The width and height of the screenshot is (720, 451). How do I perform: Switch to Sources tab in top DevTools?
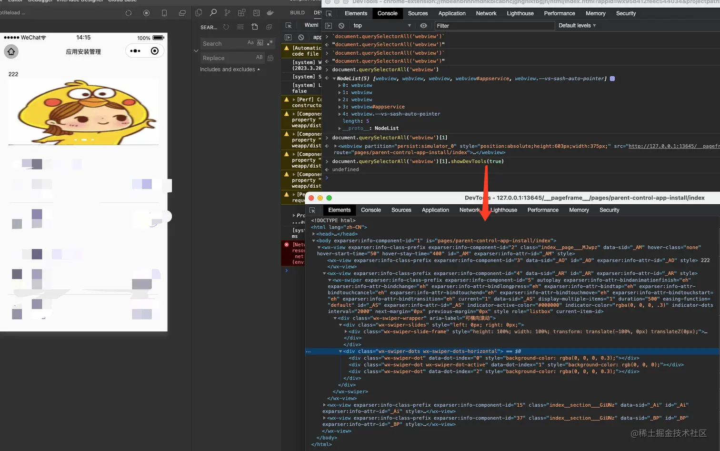(418, 13)
